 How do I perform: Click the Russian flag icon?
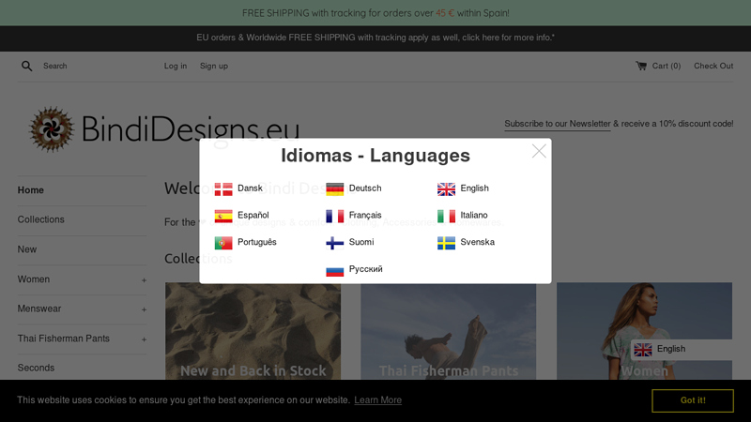[x=335, y=270]
